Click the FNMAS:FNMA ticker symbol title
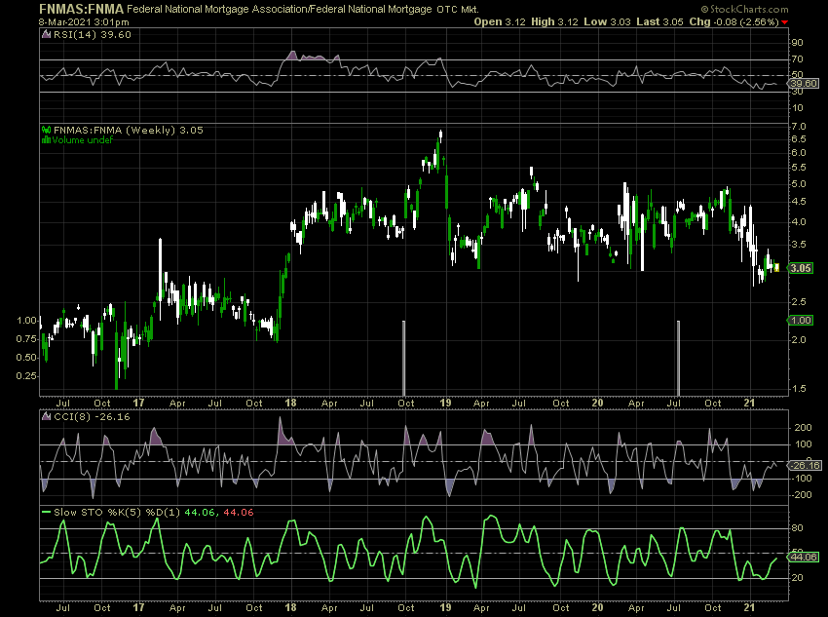Viewport: 828px width, 617px height. [82, 8]
